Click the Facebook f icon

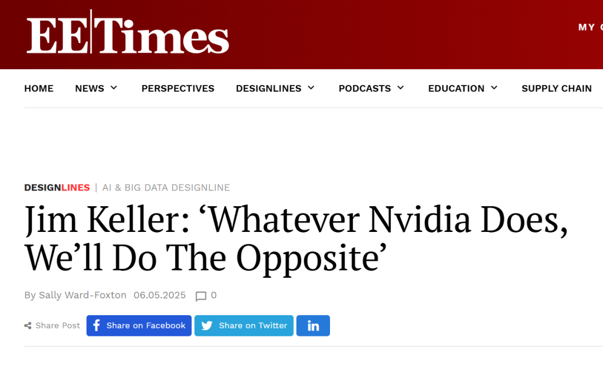[x=97, y=325]
